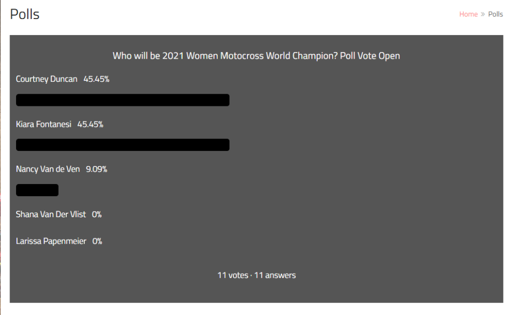Click Nancy Van de Ven's short bar

(x=37, y=190)
